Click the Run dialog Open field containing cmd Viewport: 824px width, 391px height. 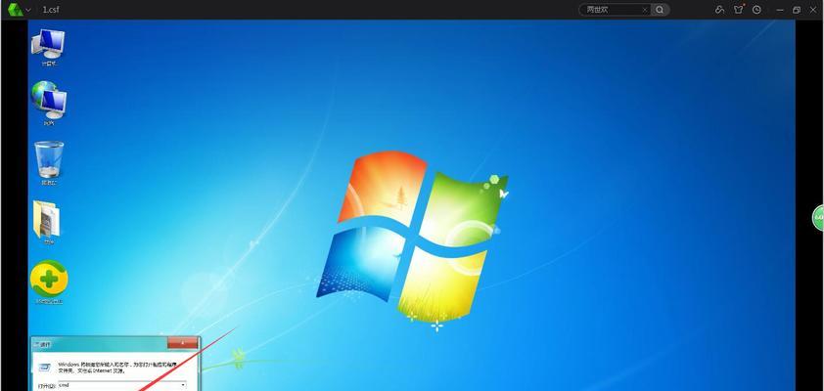[x=122, y=385]
